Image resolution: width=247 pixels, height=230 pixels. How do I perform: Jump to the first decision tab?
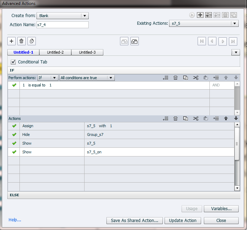[x=202, y=41]
